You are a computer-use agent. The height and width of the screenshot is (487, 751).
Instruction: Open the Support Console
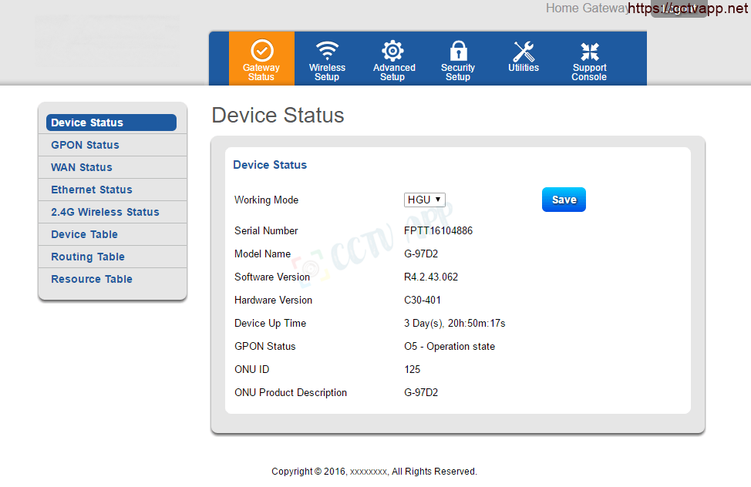[589, 59]
